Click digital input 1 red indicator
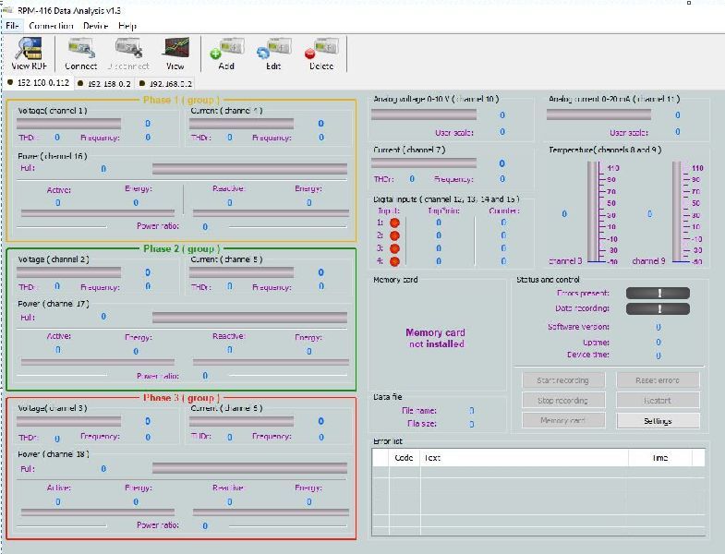The width and height of the screenshot is (725, 554). click(x=393, y=223)
